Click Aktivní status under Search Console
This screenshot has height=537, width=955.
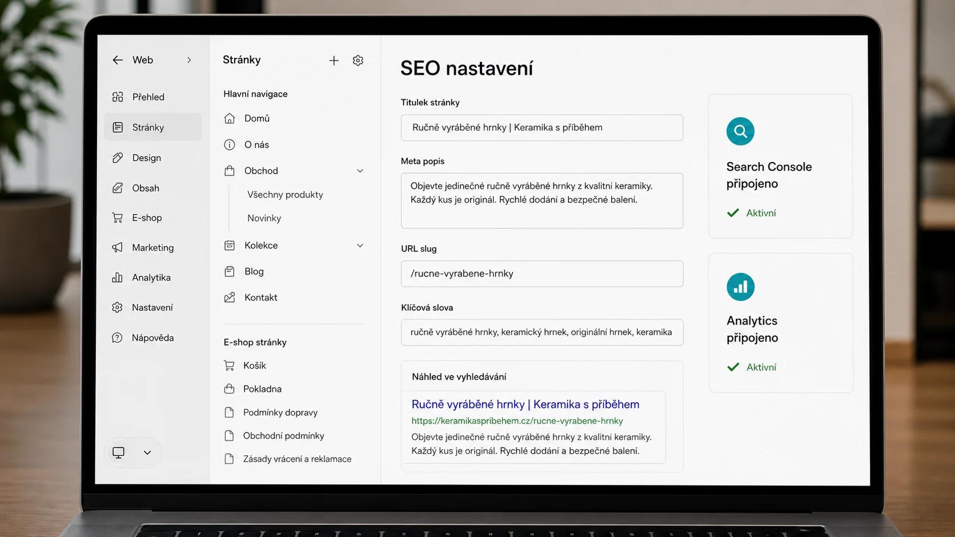pos(751,213)
